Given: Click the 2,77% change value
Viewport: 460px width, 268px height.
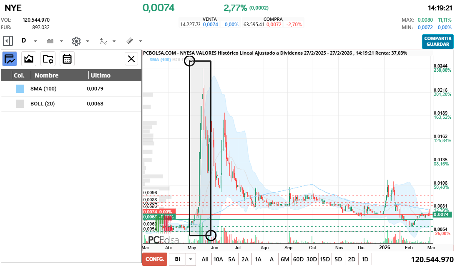Looking at the screenshot, I should (x=235, y=8).
